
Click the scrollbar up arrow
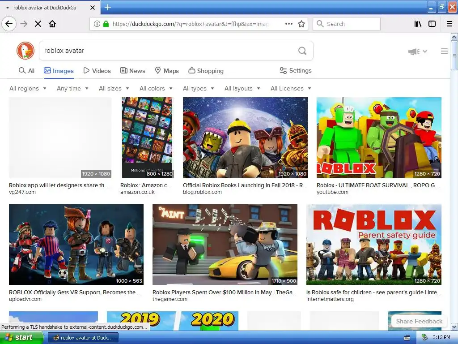[x=454, y=37]
